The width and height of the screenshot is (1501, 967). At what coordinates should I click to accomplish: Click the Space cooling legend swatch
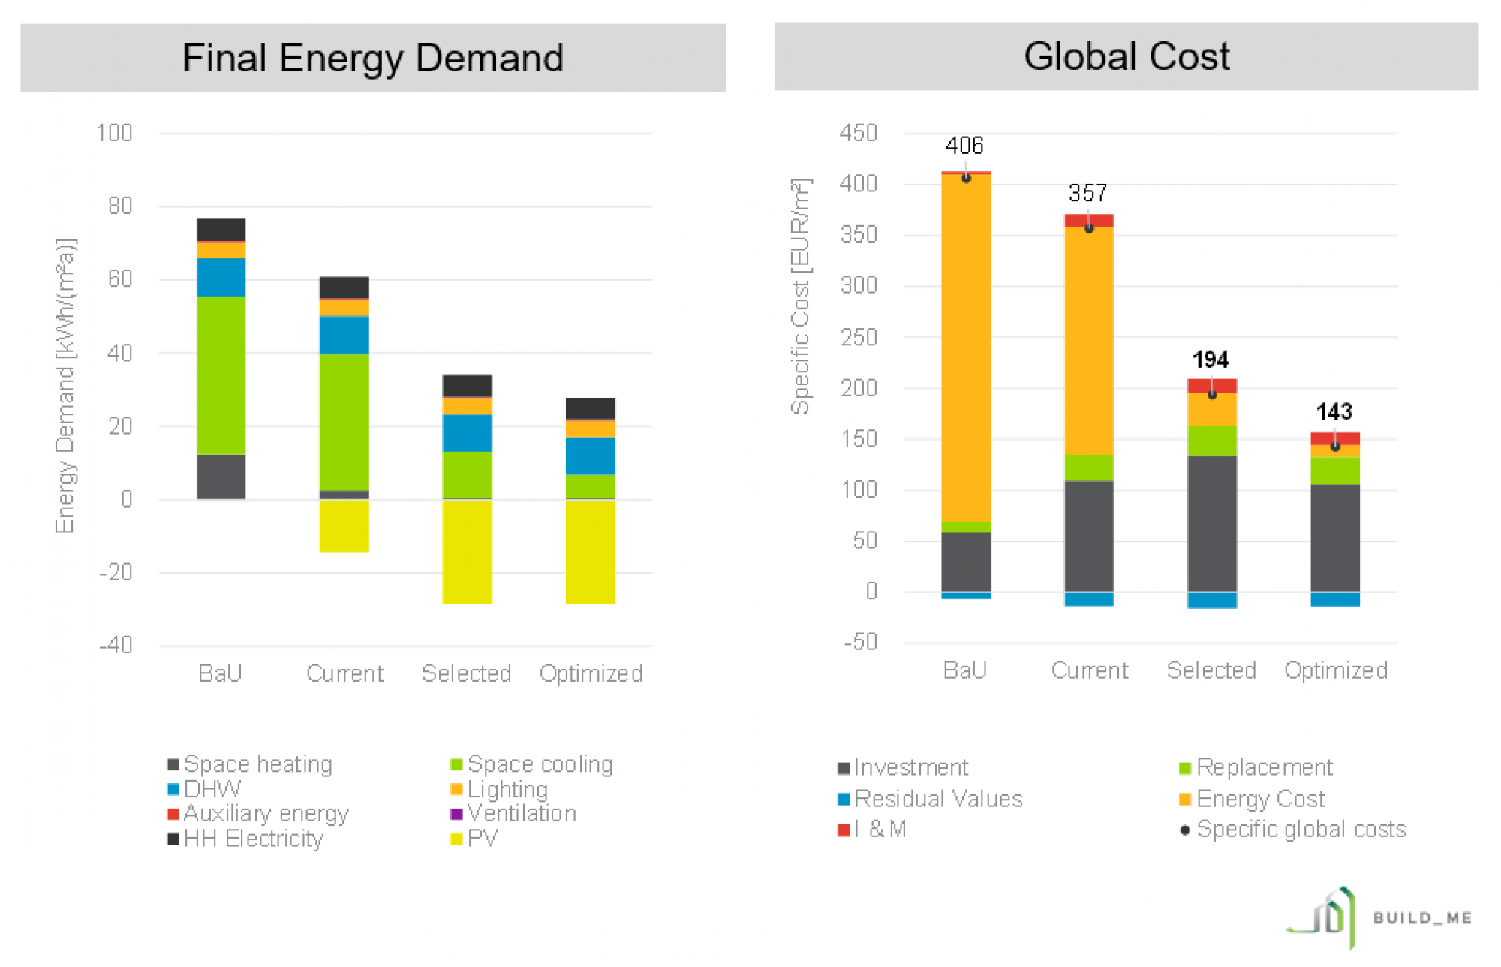456,764
